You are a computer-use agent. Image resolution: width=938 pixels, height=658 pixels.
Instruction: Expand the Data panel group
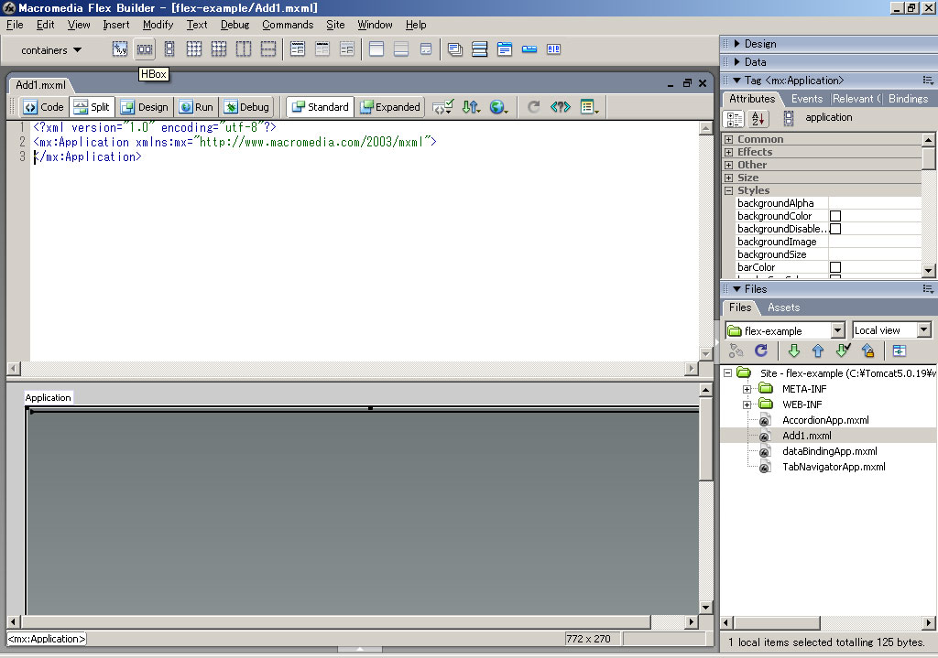[x=737, y=61]
